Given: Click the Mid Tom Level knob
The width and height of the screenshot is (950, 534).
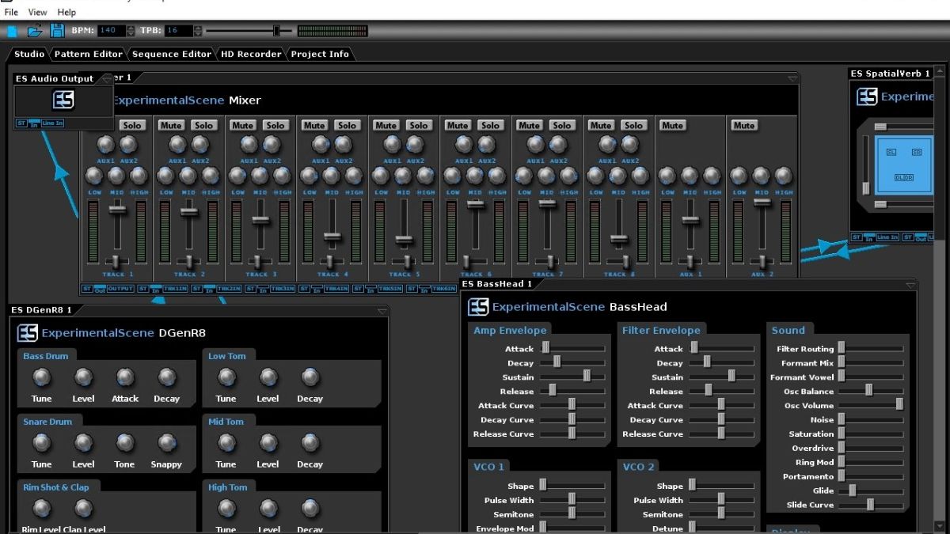Looking at the screenshot, I should 268,443.
